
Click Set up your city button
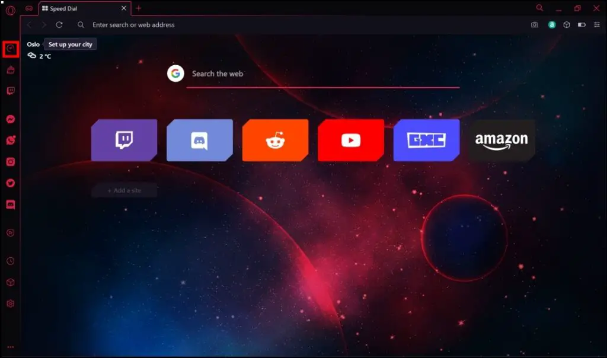click(70, 44)
